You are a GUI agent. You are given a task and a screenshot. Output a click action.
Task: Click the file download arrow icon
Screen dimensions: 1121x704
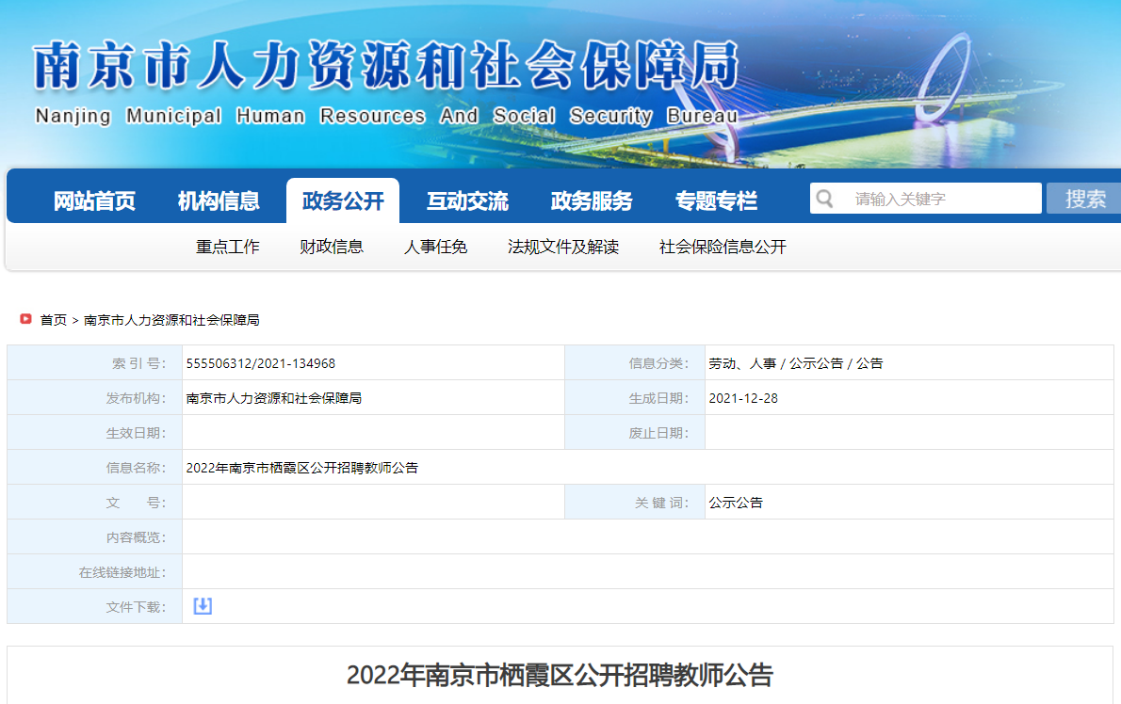203,606
